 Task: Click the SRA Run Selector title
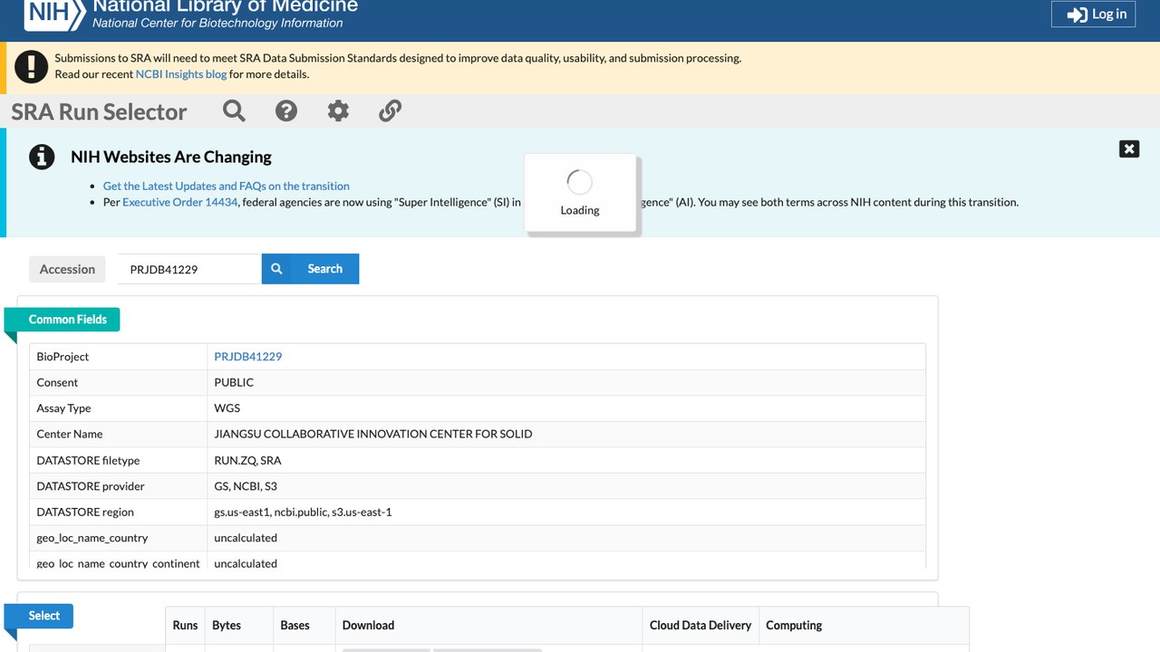pyautogui.click(x=99, y=111)
